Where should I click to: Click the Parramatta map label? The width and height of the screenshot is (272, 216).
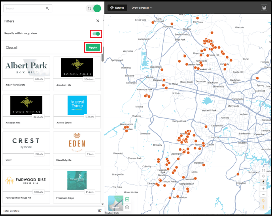238,99
